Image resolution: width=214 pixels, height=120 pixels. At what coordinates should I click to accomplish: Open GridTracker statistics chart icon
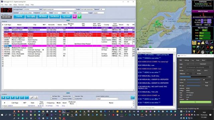pos(212,43)
